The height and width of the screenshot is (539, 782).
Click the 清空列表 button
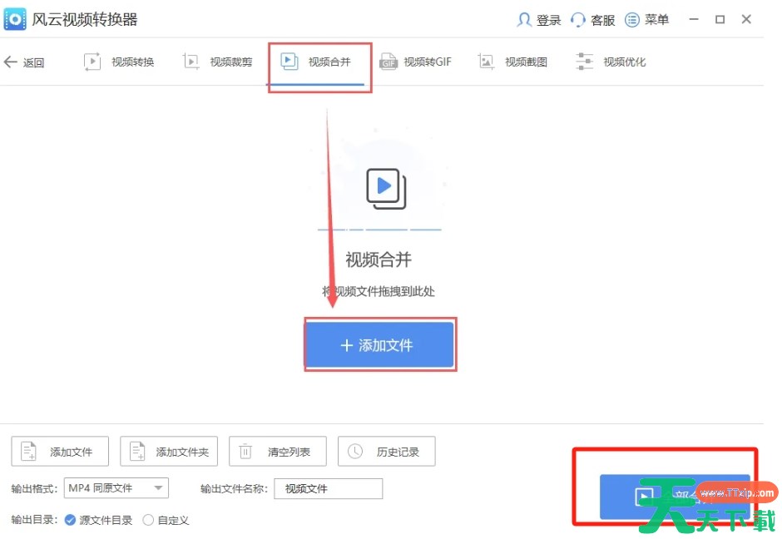point(278,452)
